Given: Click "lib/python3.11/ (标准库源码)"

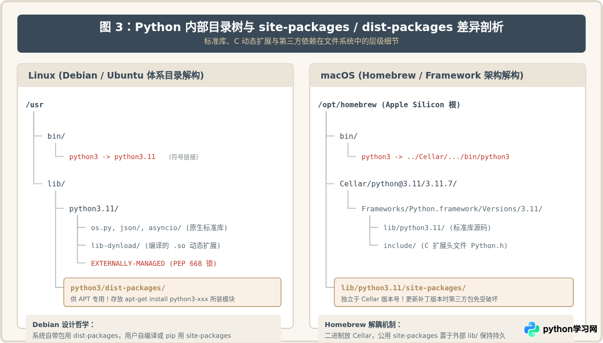Looking at the screenshot, I should point(437,228).
